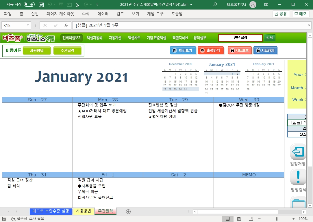Open the user account avatar
This screenshot has height=222, width=313.
click(x=253, y=4)
